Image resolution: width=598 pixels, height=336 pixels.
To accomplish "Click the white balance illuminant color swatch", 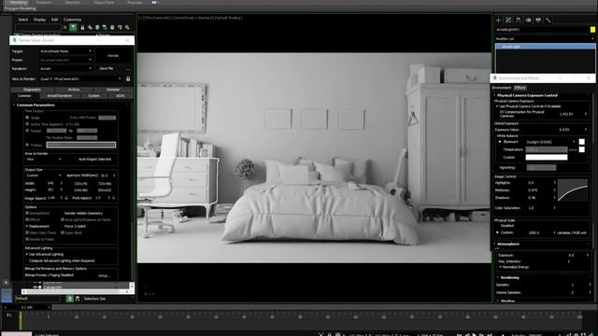I will 581,142.
